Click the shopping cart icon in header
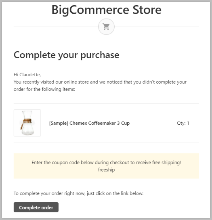The height and width of the screenshot is (220, 212). (x=106, y=27)
